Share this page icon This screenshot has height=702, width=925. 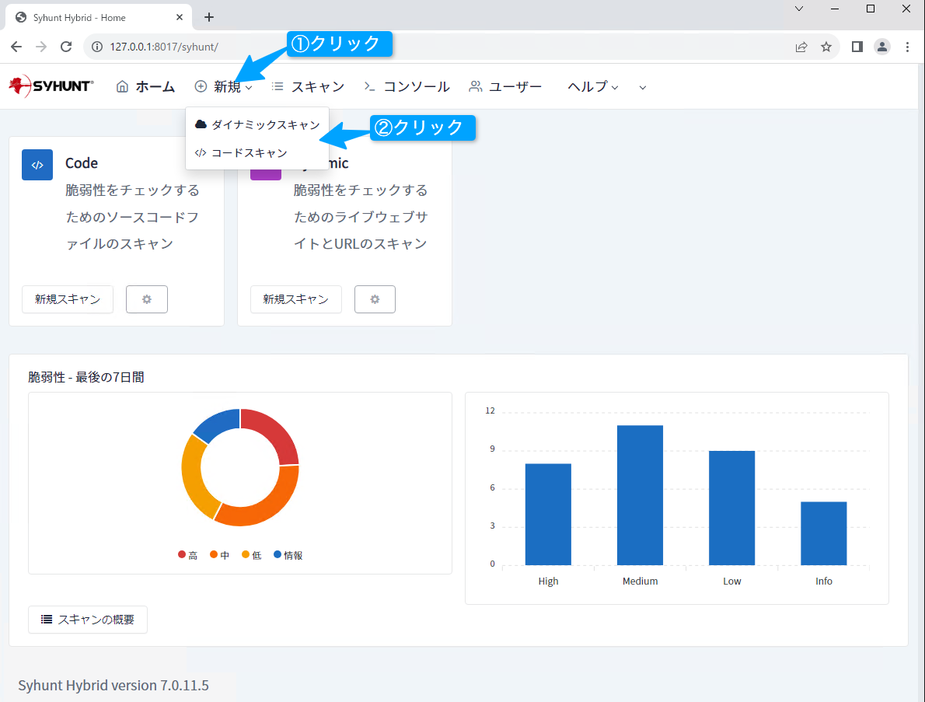[x=801, y=47]
